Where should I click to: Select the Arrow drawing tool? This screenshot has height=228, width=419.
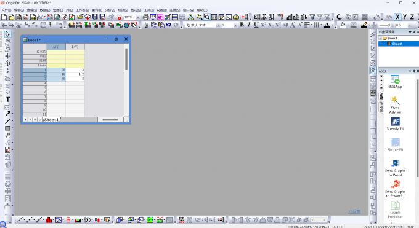pyautogui.click(x=8, y=114)
